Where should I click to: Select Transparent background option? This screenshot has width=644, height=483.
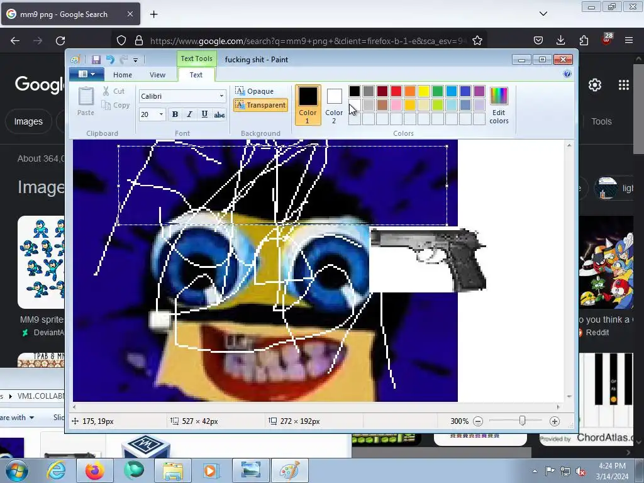[260, 105]
